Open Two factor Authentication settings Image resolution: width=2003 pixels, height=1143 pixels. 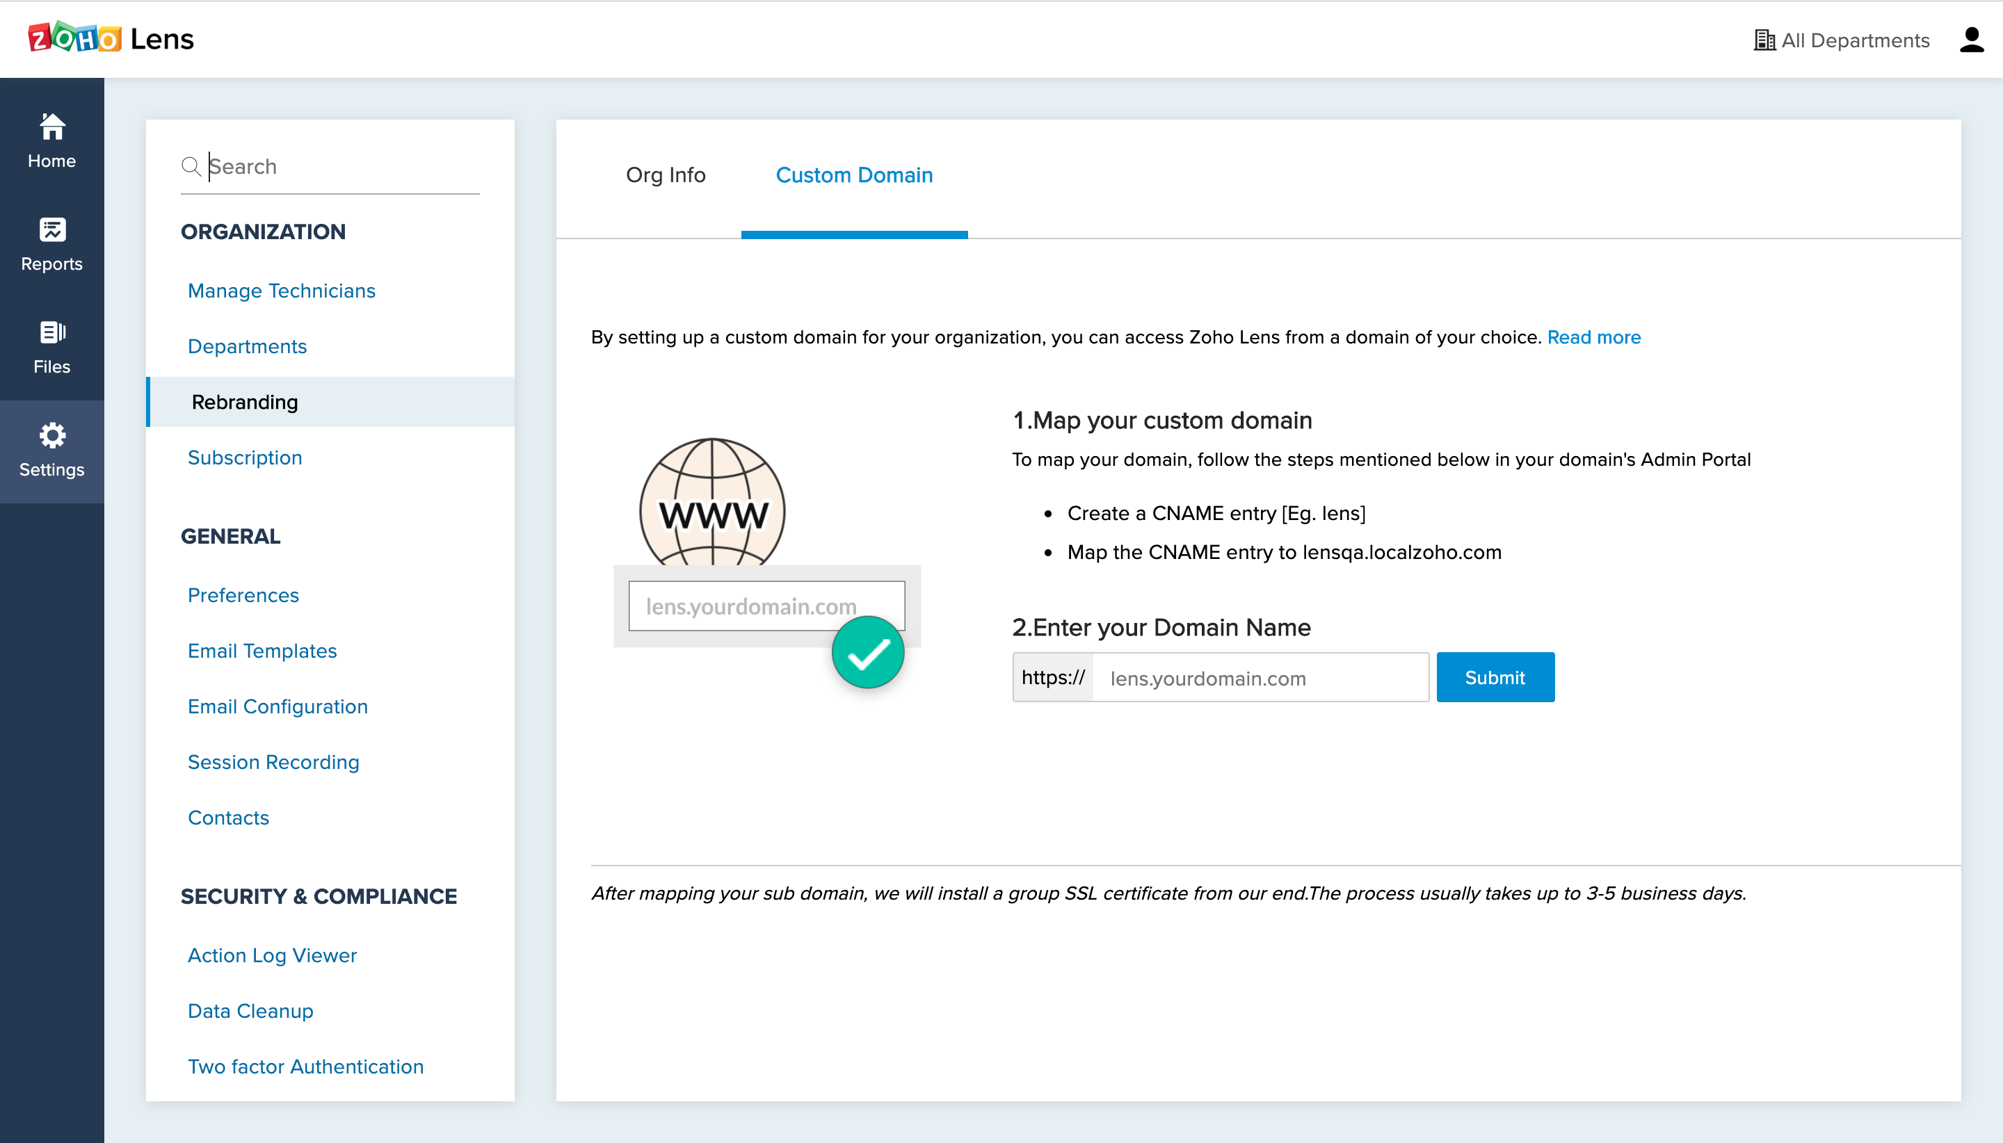pos(305,1066)
